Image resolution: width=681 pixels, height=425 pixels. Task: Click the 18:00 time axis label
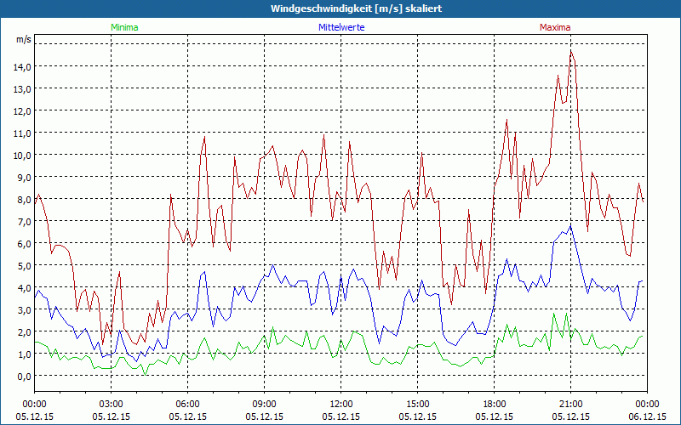[x=495, y=403]
